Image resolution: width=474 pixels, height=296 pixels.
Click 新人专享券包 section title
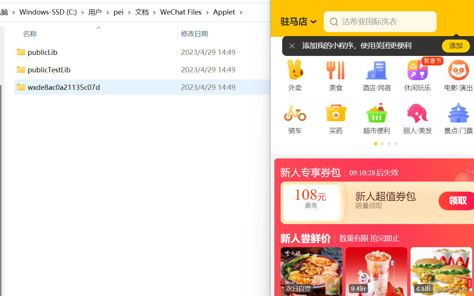[x=310, y=173]
